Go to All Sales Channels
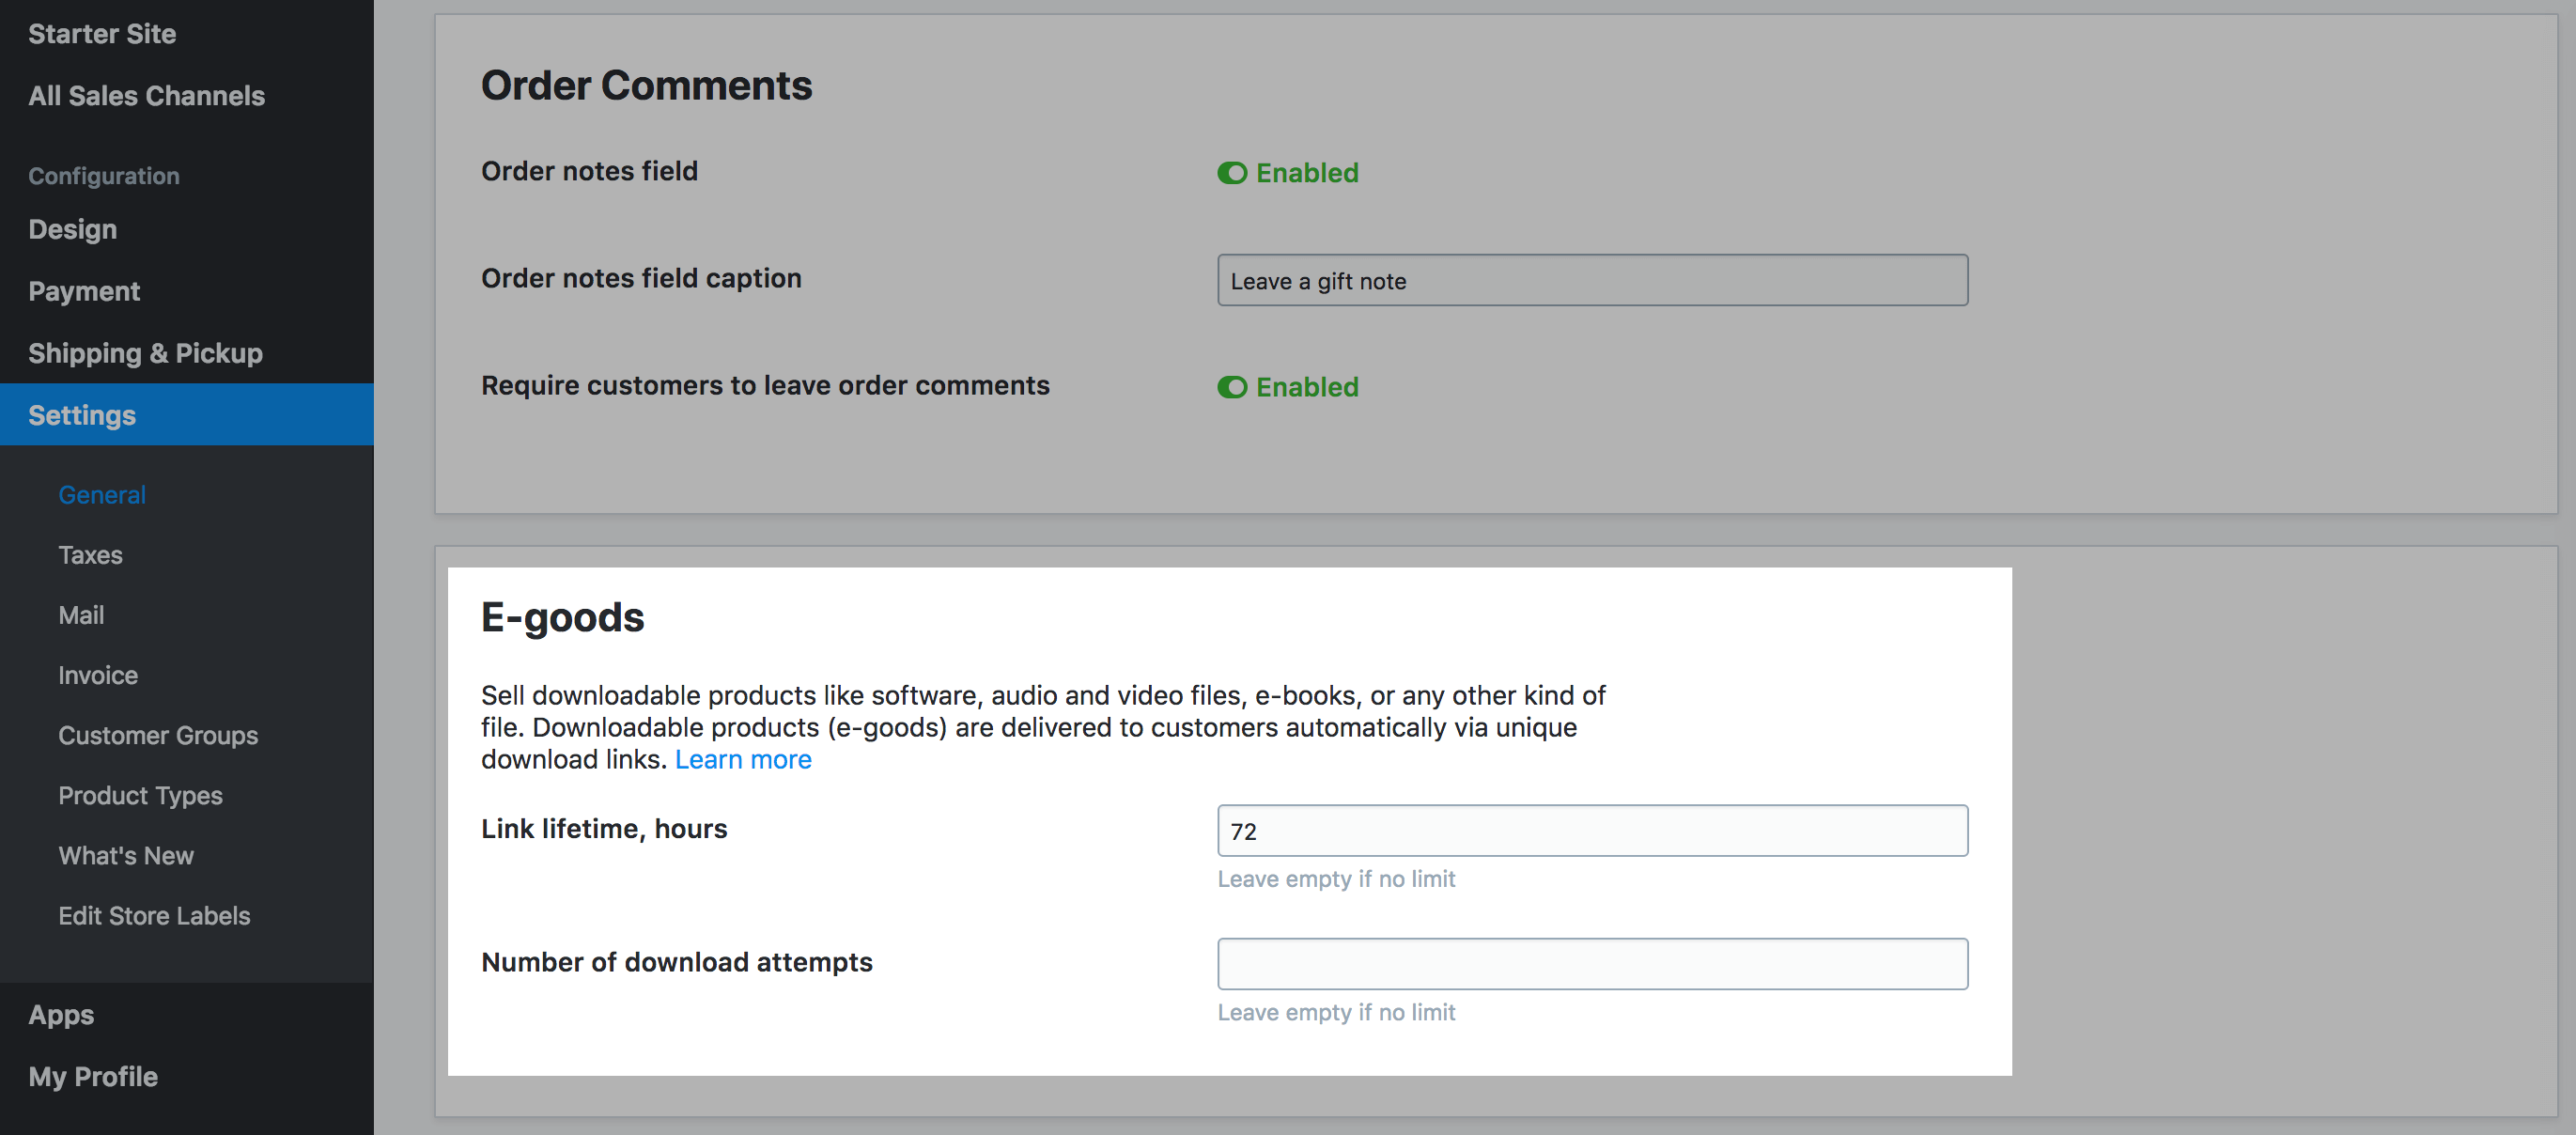 (146, 96)
